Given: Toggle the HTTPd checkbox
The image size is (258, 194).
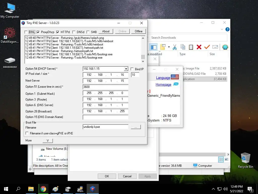Looking at the screenshot, I should (x=58, y=32).
